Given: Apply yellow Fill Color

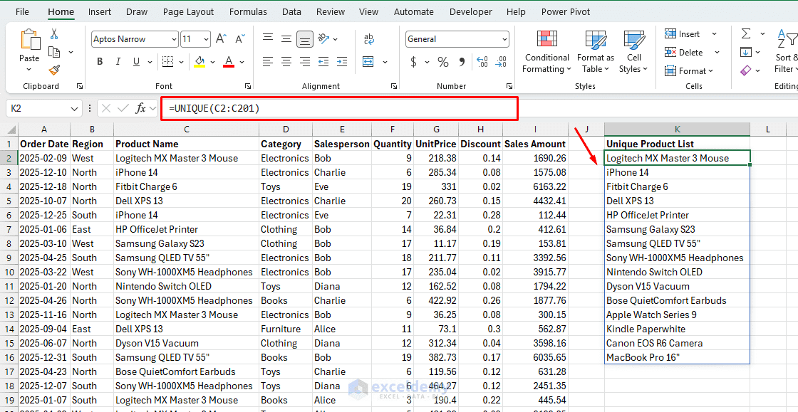Looking at the screenshot, I should [x=200, y=61].
